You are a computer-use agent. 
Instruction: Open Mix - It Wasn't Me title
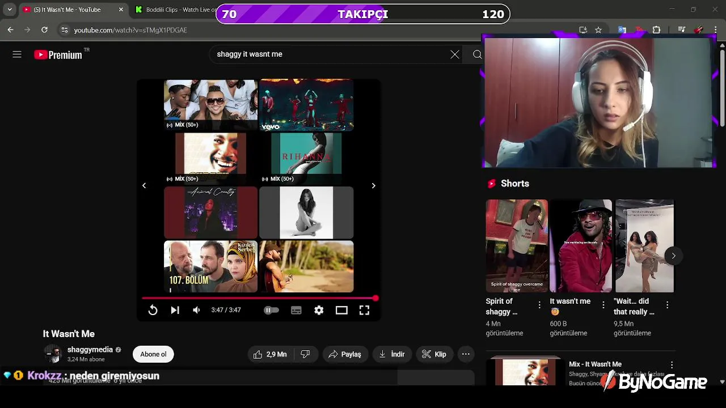pos(595,364)
